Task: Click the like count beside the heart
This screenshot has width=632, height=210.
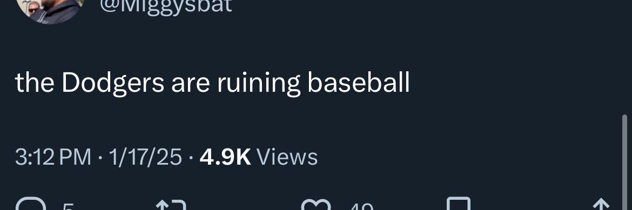Action: pos(361,206)
